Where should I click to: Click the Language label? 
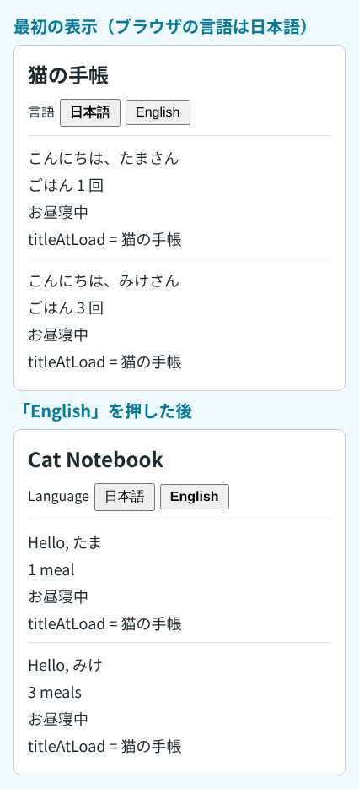pos(58,497)
